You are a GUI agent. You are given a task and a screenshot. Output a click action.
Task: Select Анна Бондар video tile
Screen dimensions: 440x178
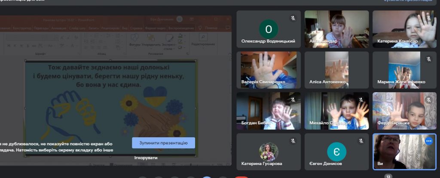coord(337,29)
